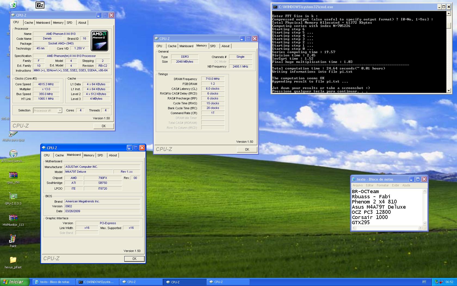Click the AMD Phenom II logo image
The width and height of the screenshot is (457, 286).
pos(99,41)
